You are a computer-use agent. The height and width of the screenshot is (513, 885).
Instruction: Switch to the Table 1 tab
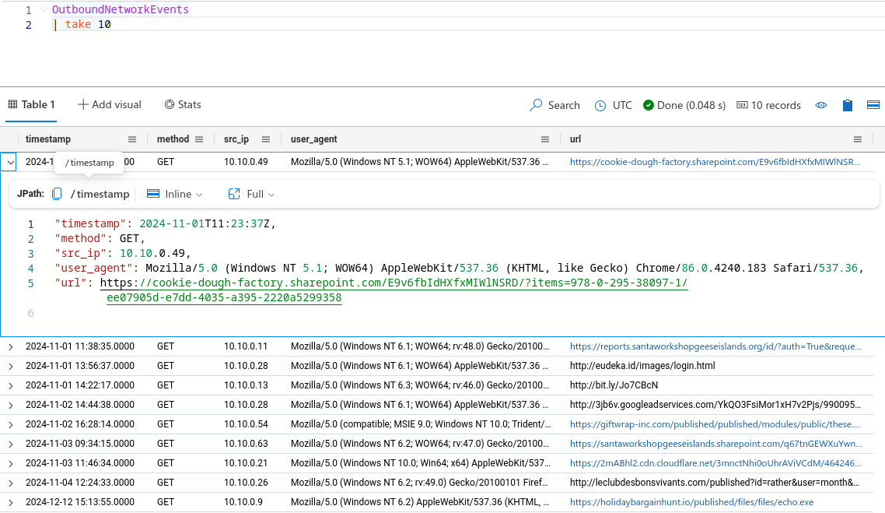tap(31, 104)
